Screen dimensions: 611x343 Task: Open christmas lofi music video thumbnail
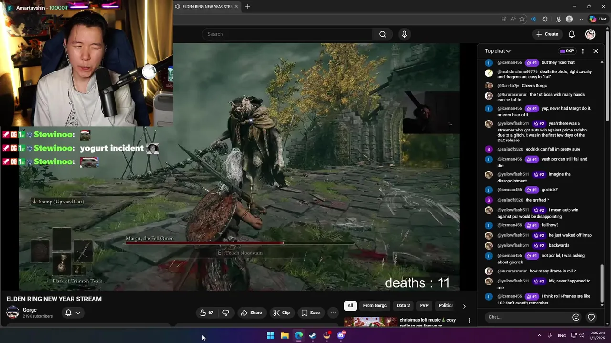(x=370, y=322)
